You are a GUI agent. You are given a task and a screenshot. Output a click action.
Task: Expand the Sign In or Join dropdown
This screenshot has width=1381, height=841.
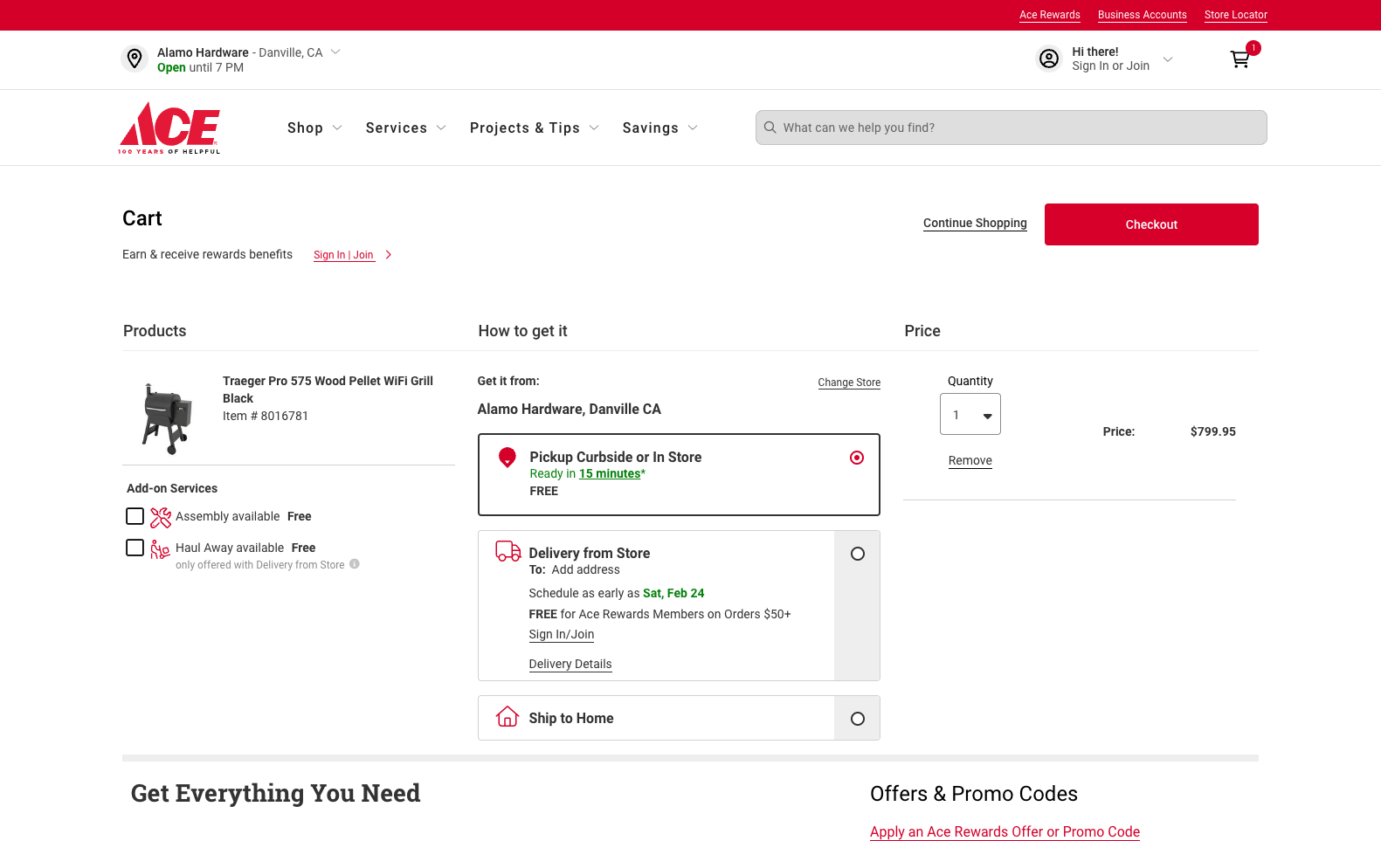[x=1168, y=59]
